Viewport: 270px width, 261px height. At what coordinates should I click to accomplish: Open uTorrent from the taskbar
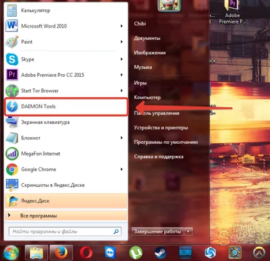pyautogui.click(x=136, y=253)
